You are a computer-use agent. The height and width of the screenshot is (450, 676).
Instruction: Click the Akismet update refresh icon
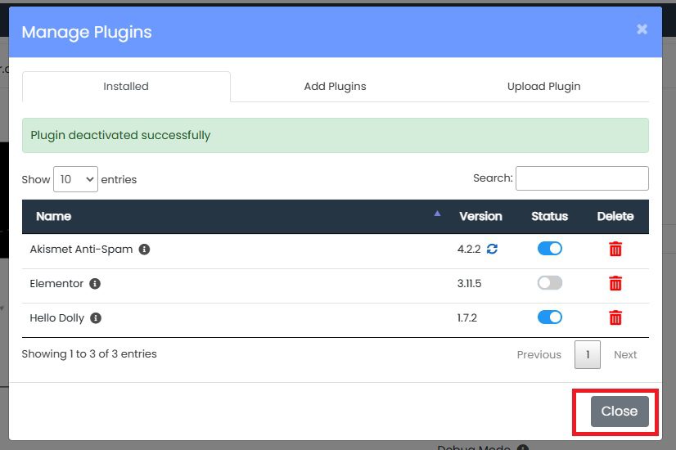pyautogui.click(x=492, y=249)
